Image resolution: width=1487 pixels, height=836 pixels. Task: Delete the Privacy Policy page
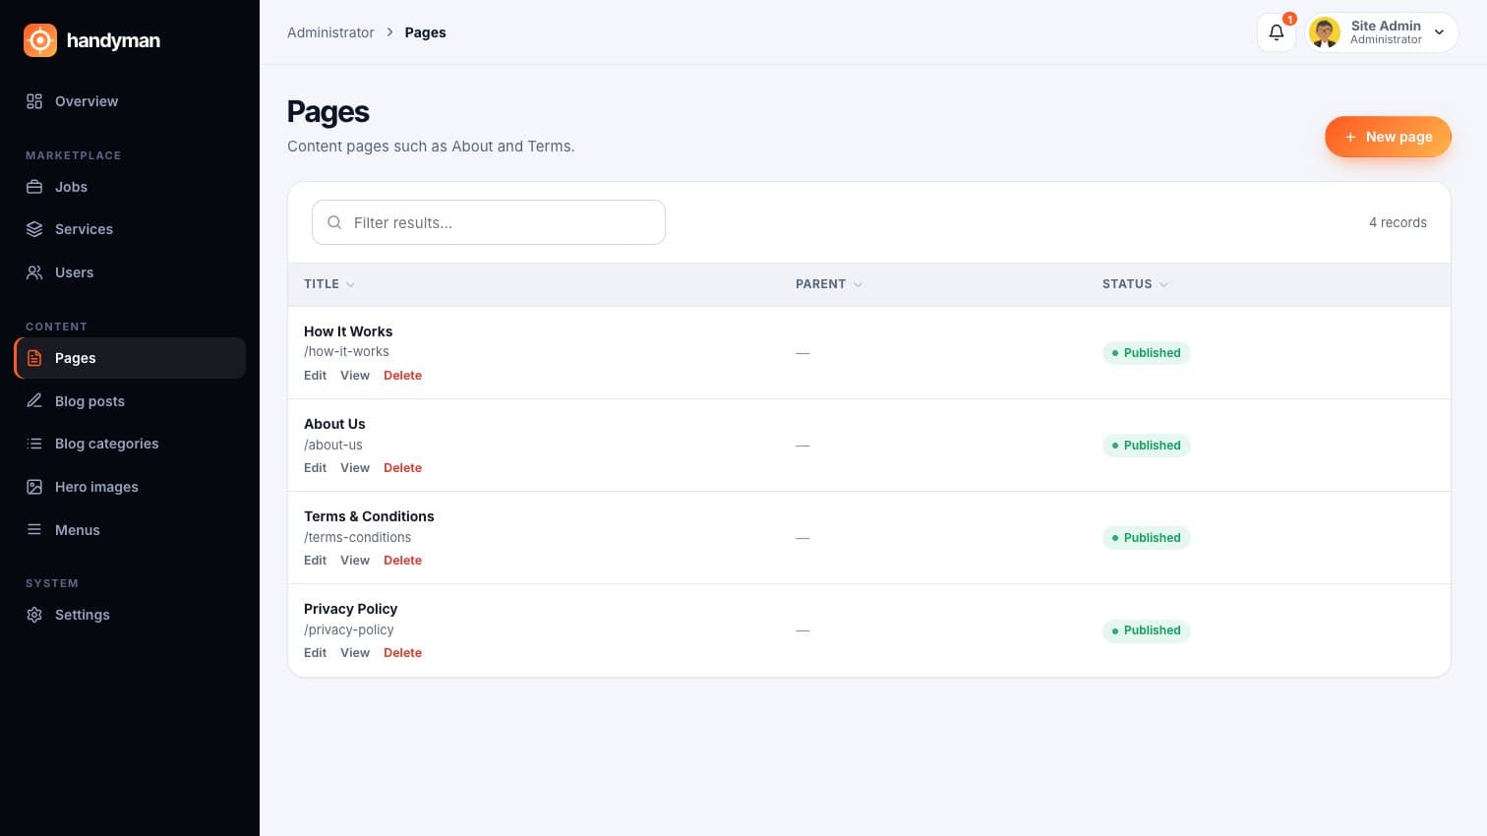tap(402, 653)
